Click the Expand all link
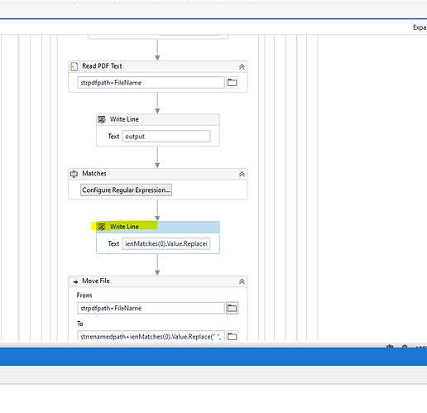The width and height of the screenshot is (427, 413). (420, 27)
